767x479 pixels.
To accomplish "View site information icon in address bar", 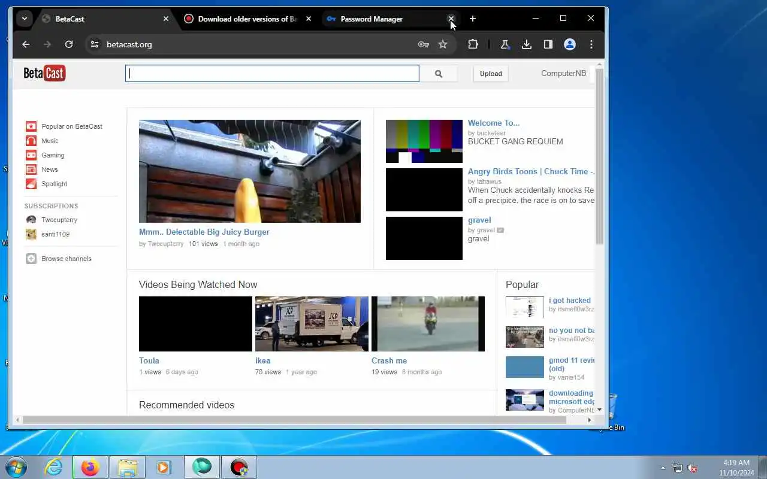I will [94, 44].
